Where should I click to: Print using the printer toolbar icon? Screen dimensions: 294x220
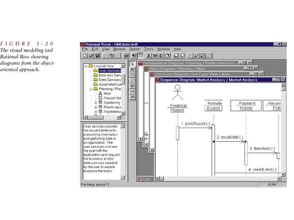tap(126, 55)
